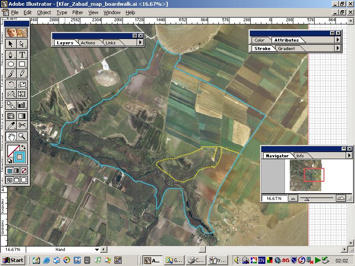
Task: Click the Navigator zoom slider
Action: (x=315, y=199)
